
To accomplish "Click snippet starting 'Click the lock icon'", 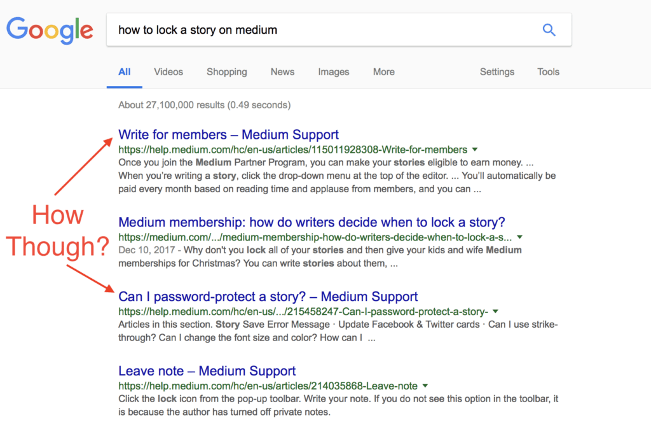I will (x=338, y=405).
